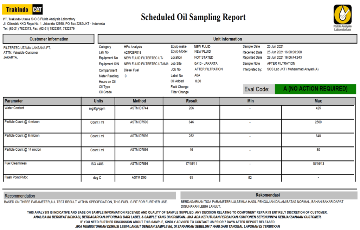Select the Water Content parameter row

[x=14, y=108]
